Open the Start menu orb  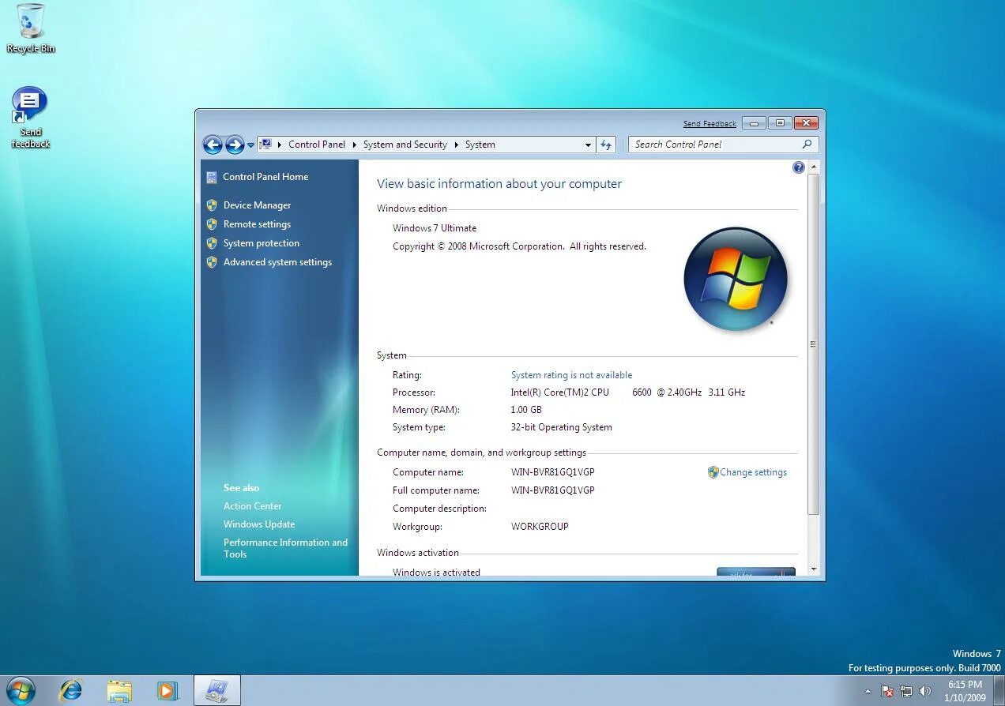click(x=19, y=689)
